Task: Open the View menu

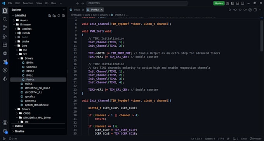Action: pos(39,3)
